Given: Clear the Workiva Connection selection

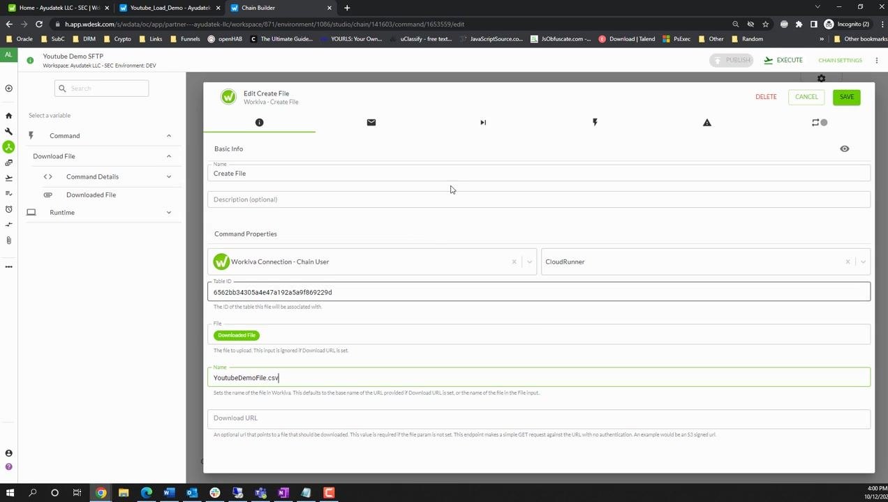Looking at the screenshot, I should click(515, 262).
